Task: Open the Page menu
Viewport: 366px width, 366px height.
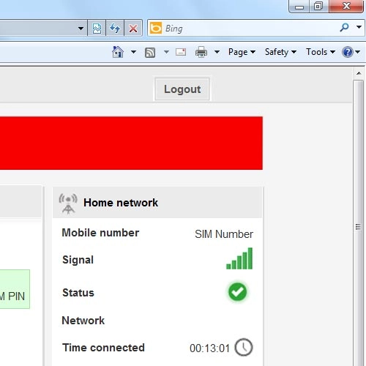Action: coord(242,52)
